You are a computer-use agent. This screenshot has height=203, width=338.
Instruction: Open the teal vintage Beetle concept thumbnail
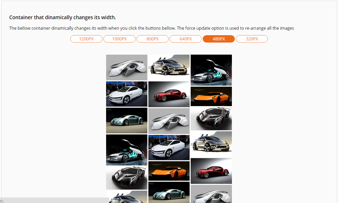pos(127,120)
